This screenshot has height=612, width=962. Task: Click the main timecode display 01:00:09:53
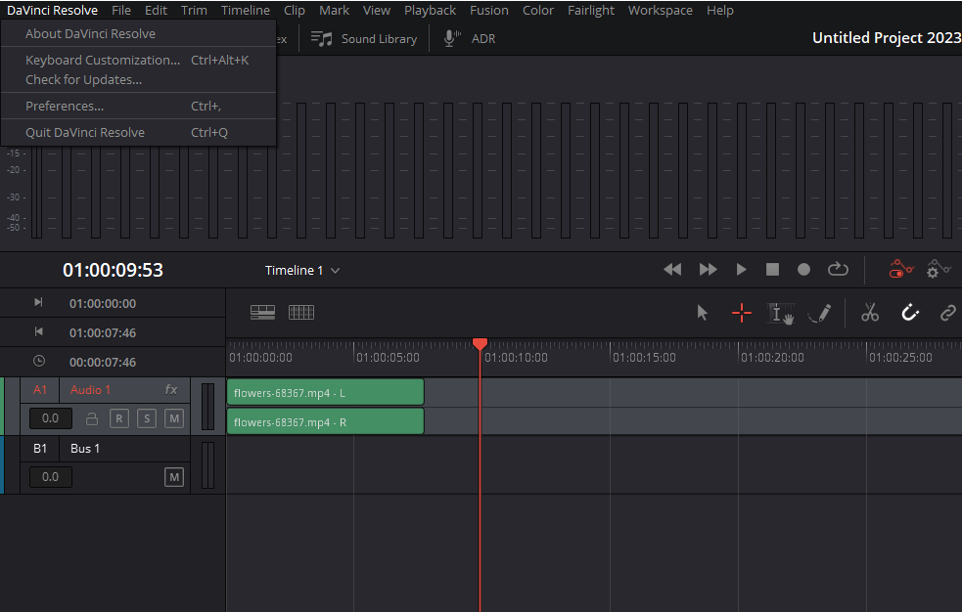pos(113,270)
